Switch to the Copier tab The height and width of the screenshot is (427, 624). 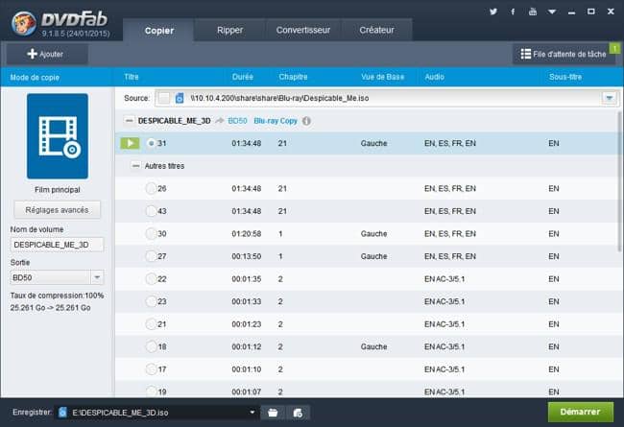tap(159, 31)
